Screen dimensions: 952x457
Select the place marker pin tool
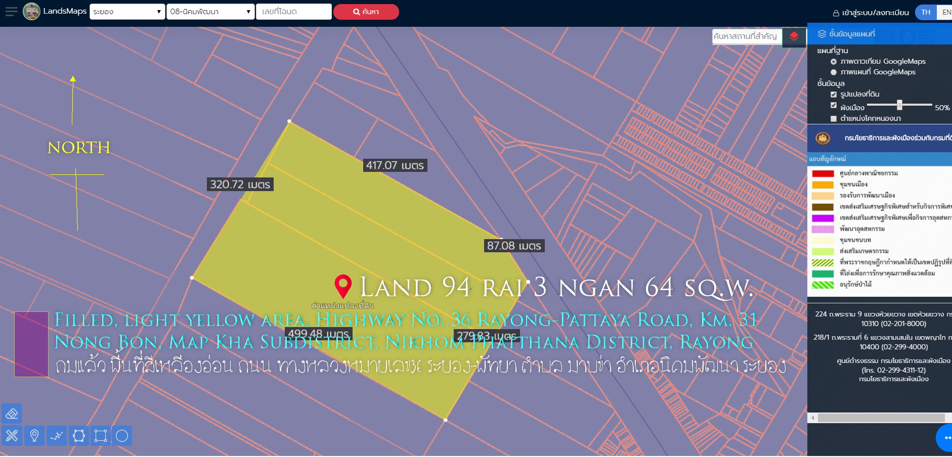tap(34, 436)
